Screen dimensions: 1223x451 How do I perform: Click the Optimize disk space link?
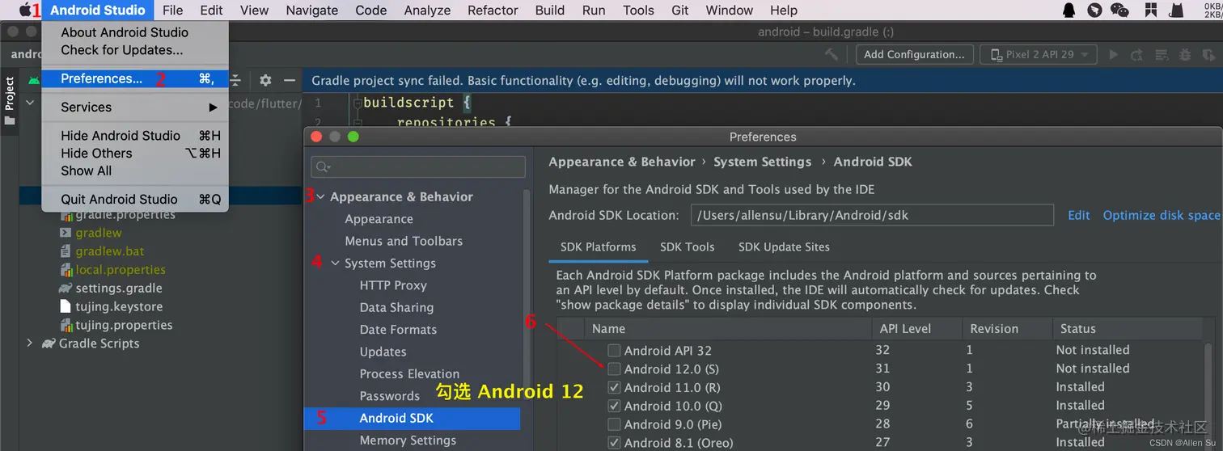tap(1161, 215)
